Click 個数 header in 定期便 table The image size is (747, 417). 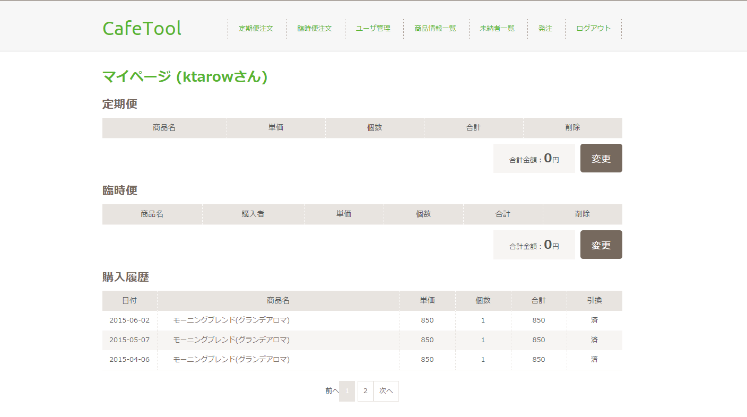tap(375, 128)
